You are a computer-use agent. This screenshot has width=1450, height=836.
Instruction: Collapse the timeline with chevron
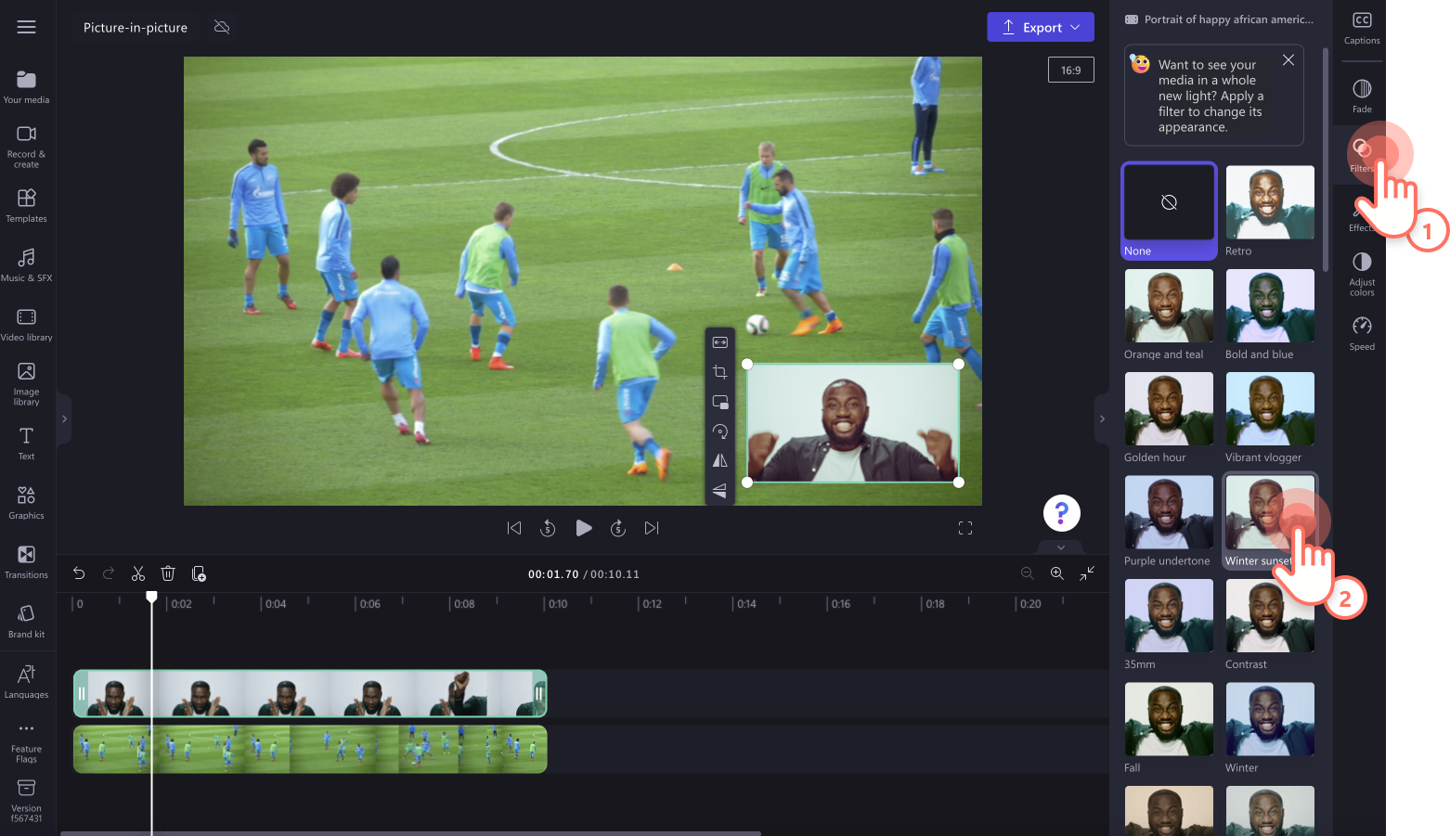tap(1061, 547)
